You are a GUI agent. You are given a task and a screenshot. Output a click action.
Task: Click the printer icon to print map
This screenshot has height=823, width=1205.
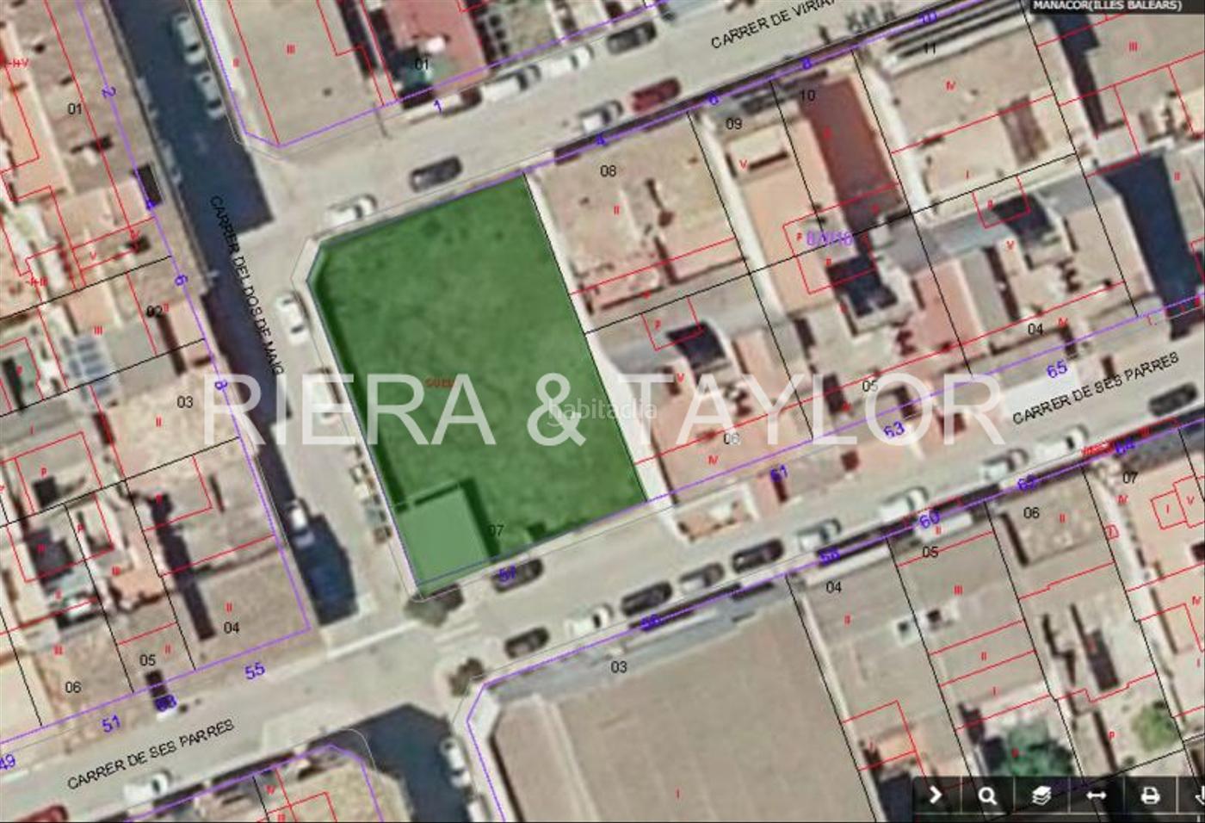pyautogui.click(x=1150, y=795)
